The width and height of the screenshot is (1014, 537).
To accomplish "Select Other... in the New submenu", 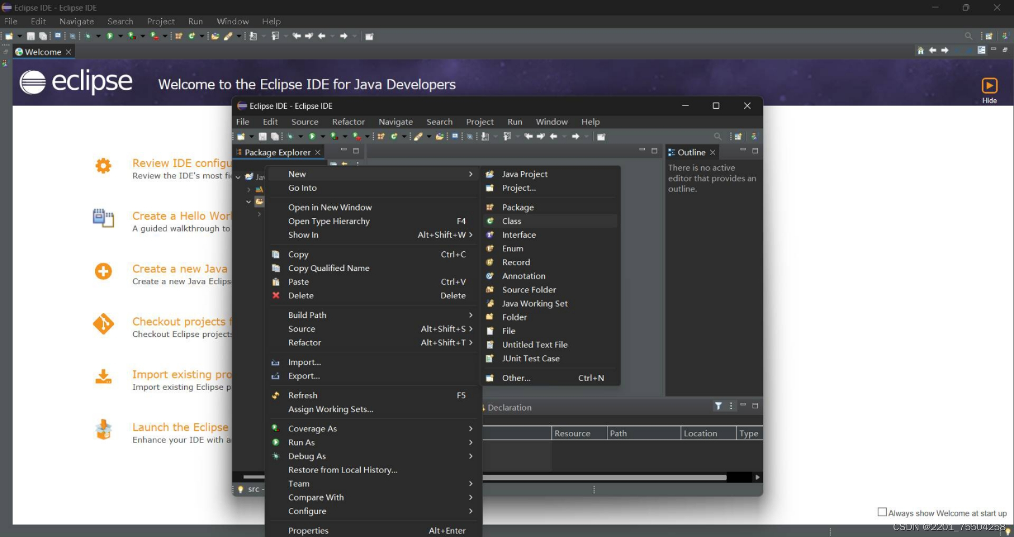I will [x=550, y=378].
